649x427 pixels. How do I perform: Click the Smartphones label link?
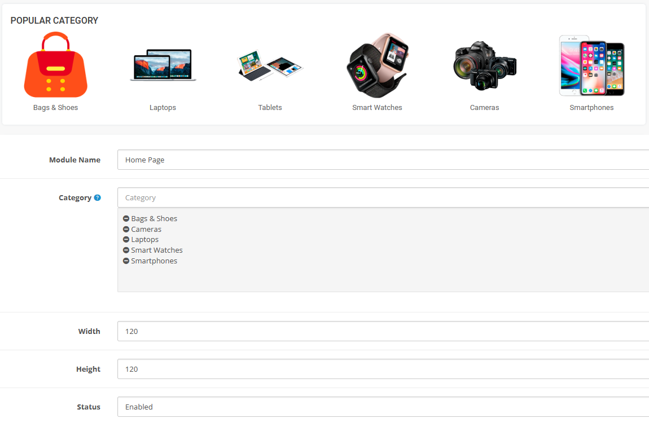pos(591,108)
